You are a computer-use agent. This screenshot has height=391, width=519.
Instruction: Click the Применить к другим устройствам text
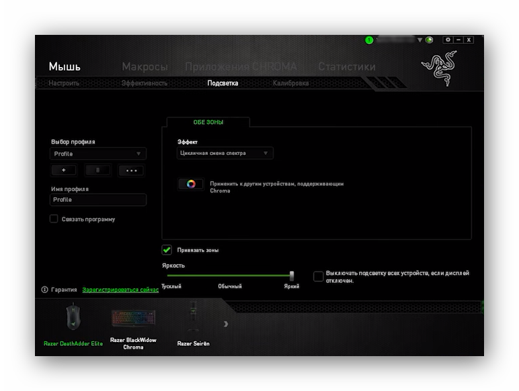pos(277,187)
